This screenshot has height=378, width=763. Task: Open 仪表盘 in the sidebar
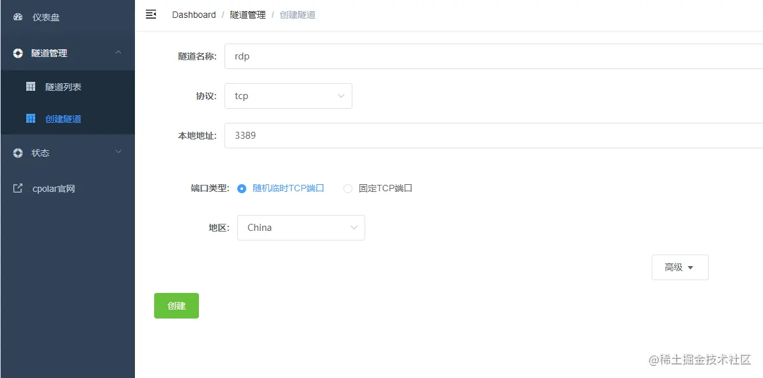pyautogui.click(x=68, y=17)
